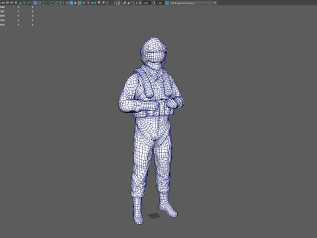Toggle the Film Gate icon
Viewport: 317px width, 238px height.
pos(40,3)
